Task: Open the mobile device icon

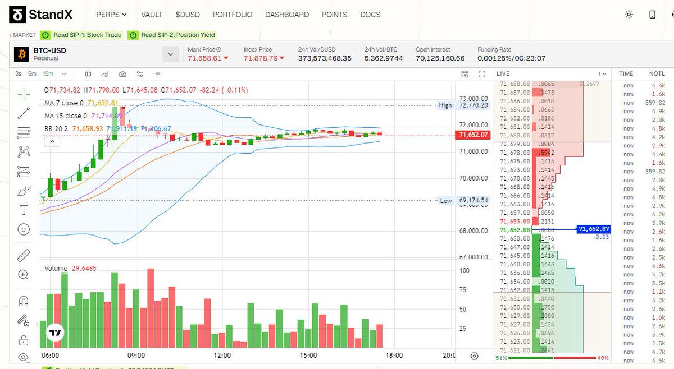Action: [x=652, y=15]
